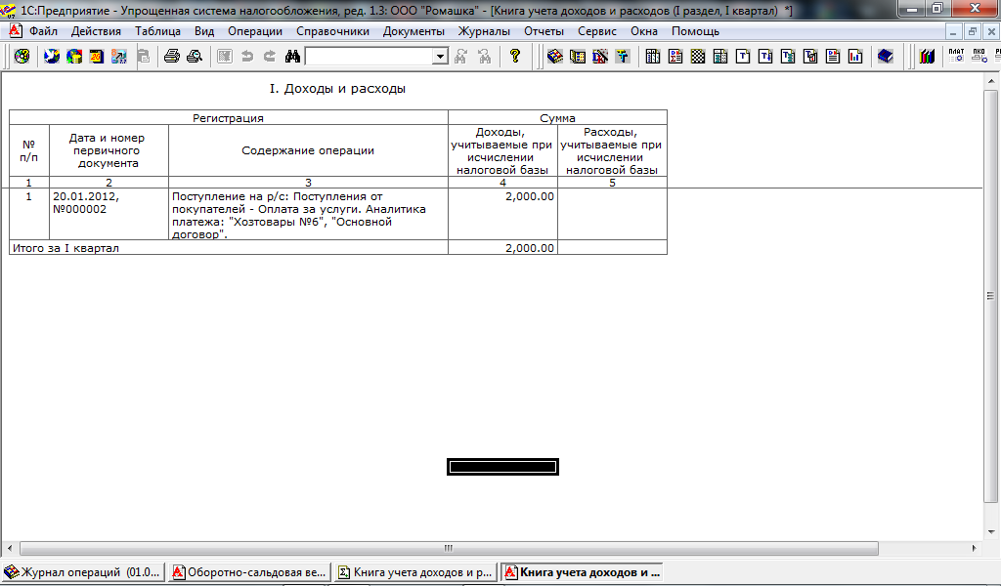This screenshot has height=586, width=1001.
Task: Click the vertical scrollbar thumb
Action: 991,296
